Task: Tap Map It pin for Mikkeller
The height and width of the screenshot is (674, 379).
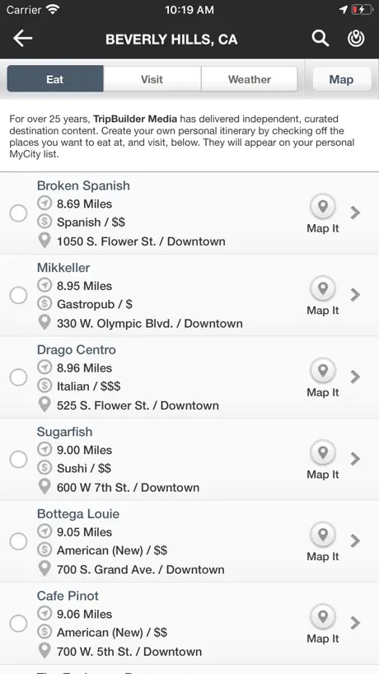Action: pyautogui.click(x=323, y=289)
